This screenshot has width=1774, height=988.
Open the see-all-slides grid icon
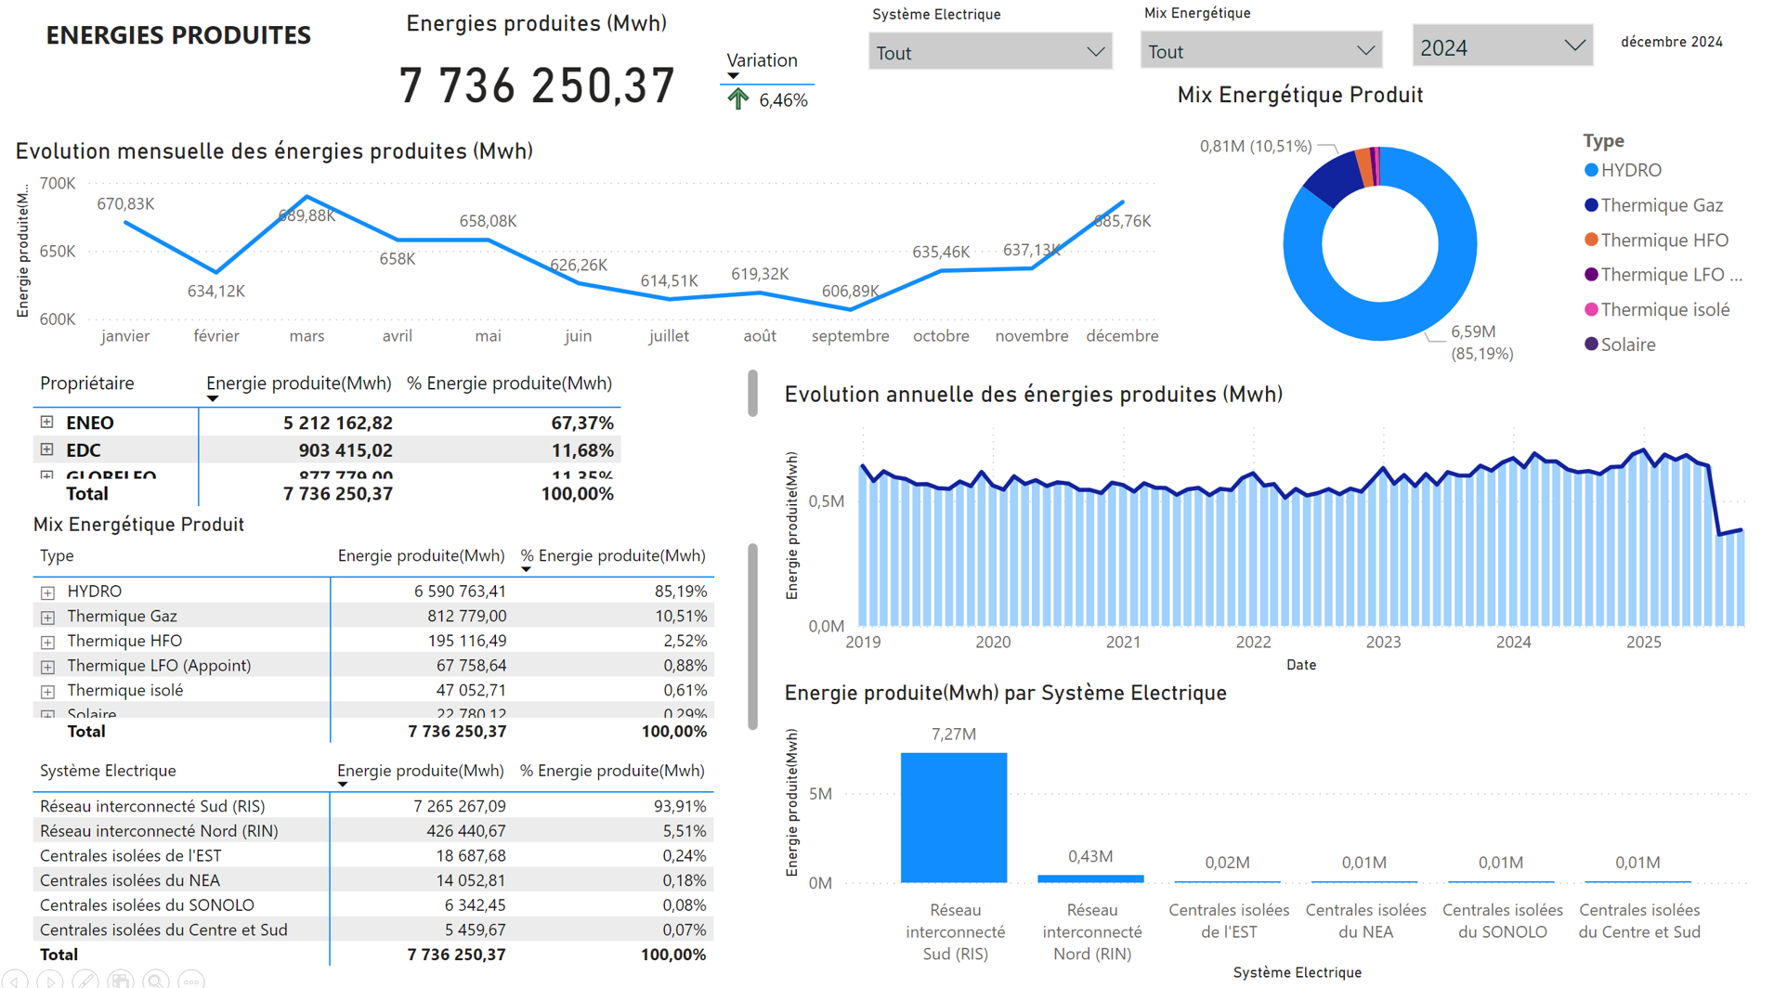(120, 980)
